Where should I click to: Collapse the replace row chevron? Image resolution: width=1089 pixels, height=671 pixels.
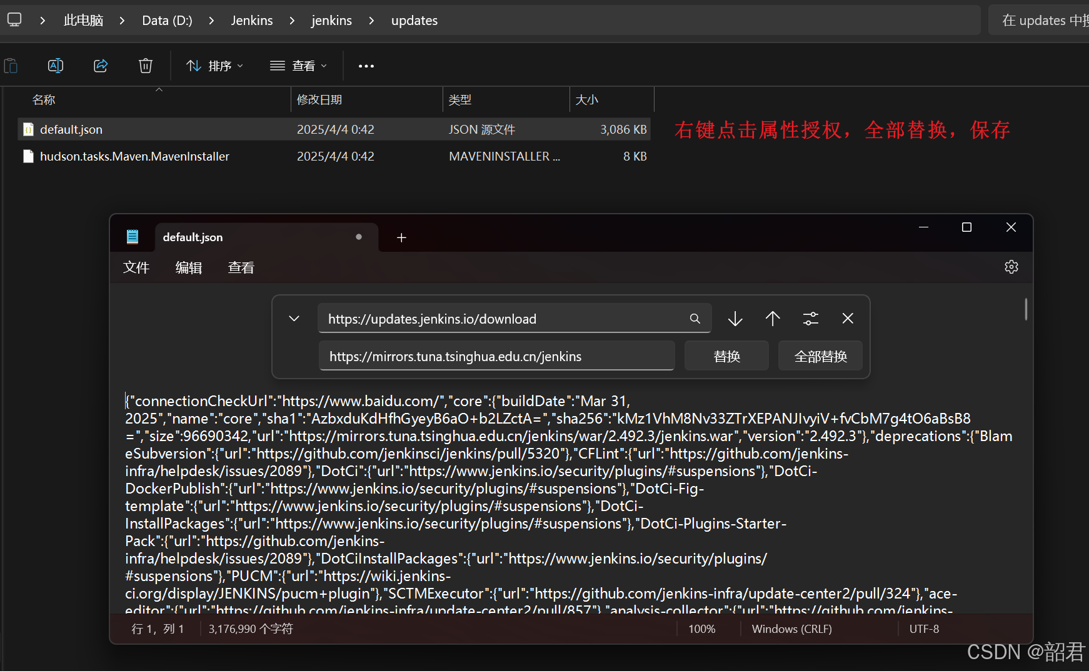point(294,319)
